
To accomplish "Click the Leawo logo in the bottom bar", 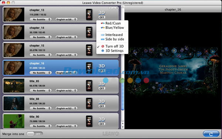I will pos(111,134).
